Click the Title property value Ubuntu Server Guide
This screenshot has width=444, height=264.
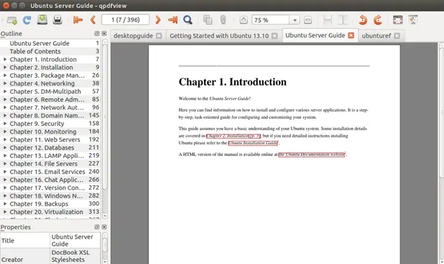pyautogui.click(x=75, y=240)
